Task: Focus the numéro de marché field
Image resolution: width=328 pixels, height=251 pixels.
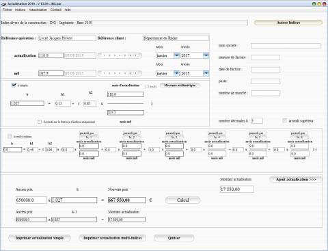Action: coord(265,93)
